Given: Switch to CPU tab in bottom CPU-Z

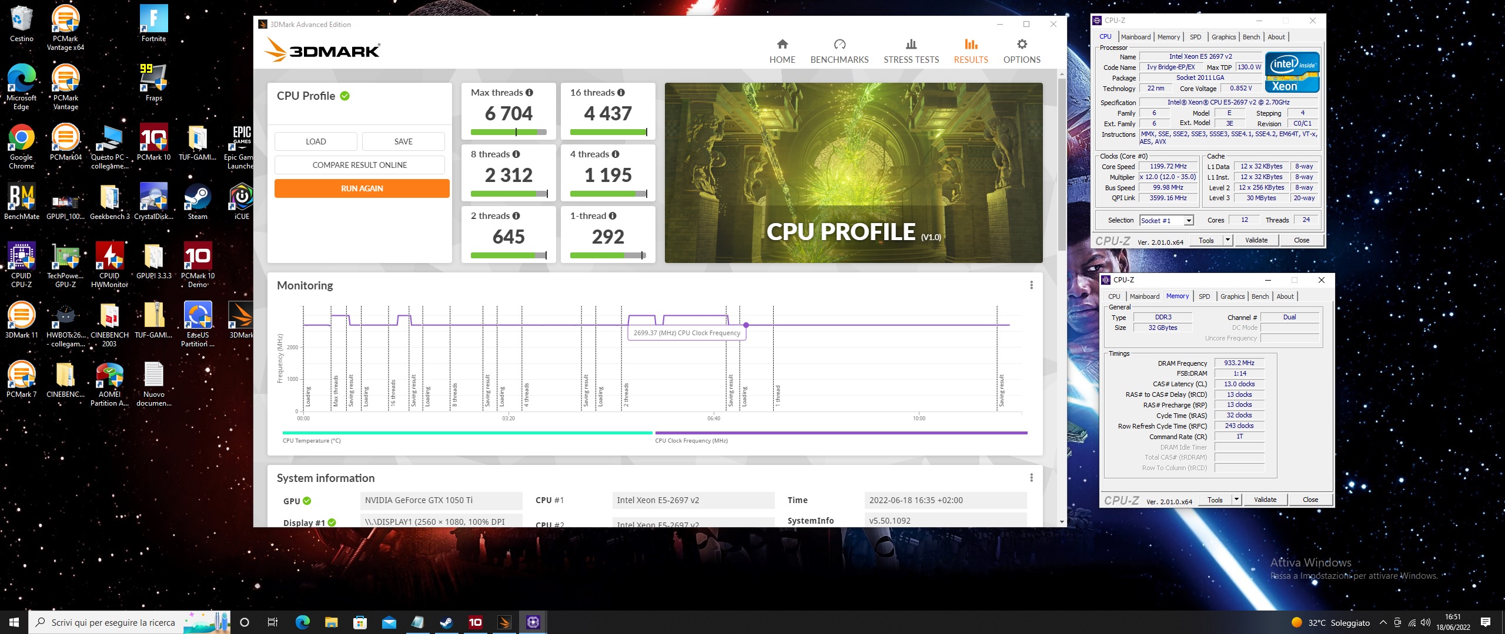Looking at the screenshot, I should (x=1114, y=296).
